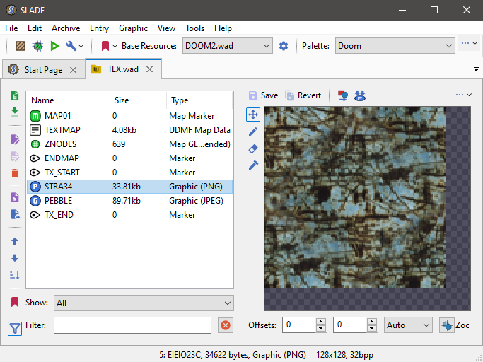Select the pencil draw tool

pyautogui.click(x=253, y=132)
